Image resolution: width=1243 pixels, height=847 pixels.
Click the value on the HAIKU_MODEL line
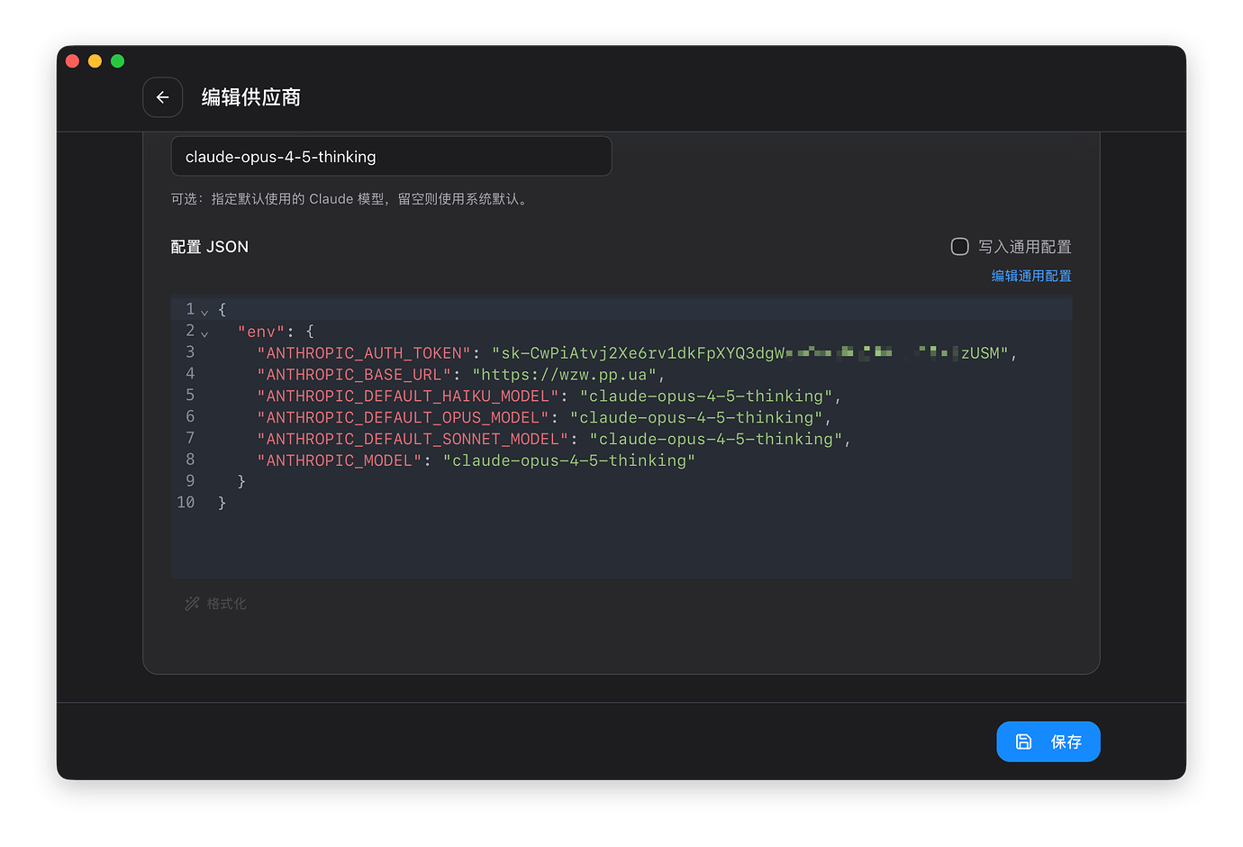coord(706,396)
